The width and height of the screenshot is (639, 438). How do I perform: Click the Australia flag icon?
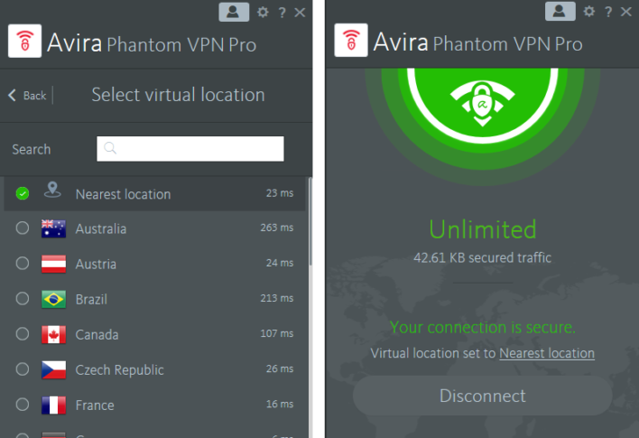click(53, 229)
